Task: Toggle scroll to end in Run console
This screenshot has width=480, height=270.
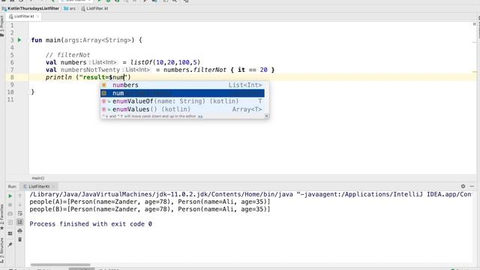Action: pos(20,222)
